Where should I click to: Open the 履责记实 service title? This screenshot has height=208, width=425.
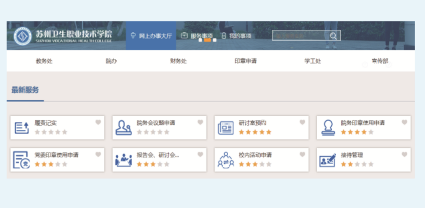[46, 123]
